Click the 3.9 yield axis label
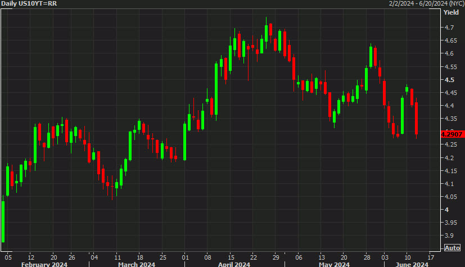This screenshot has width=465, height=267. [449, 236]
